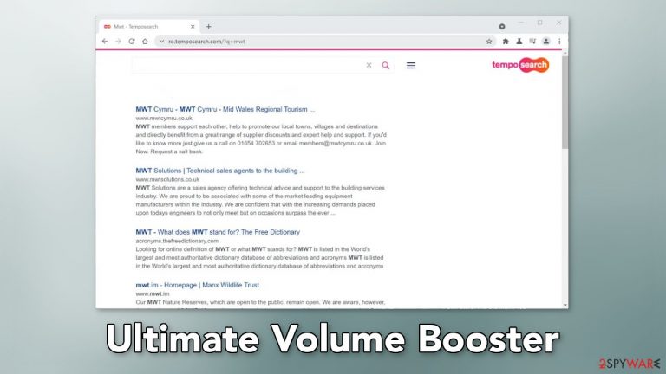The width and height of the screenshot is (666, 374).
Task: Open the profile avatar icon
Action: pos(546,42)
